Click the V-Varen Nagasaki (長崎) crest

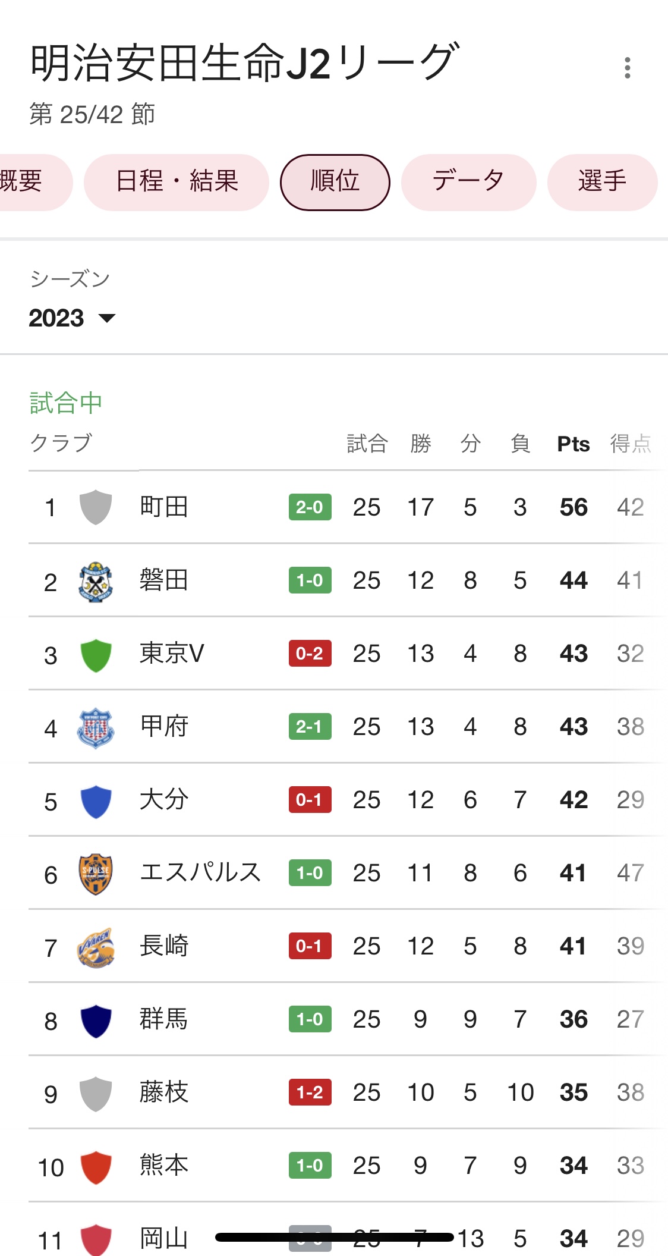(96, 947)
